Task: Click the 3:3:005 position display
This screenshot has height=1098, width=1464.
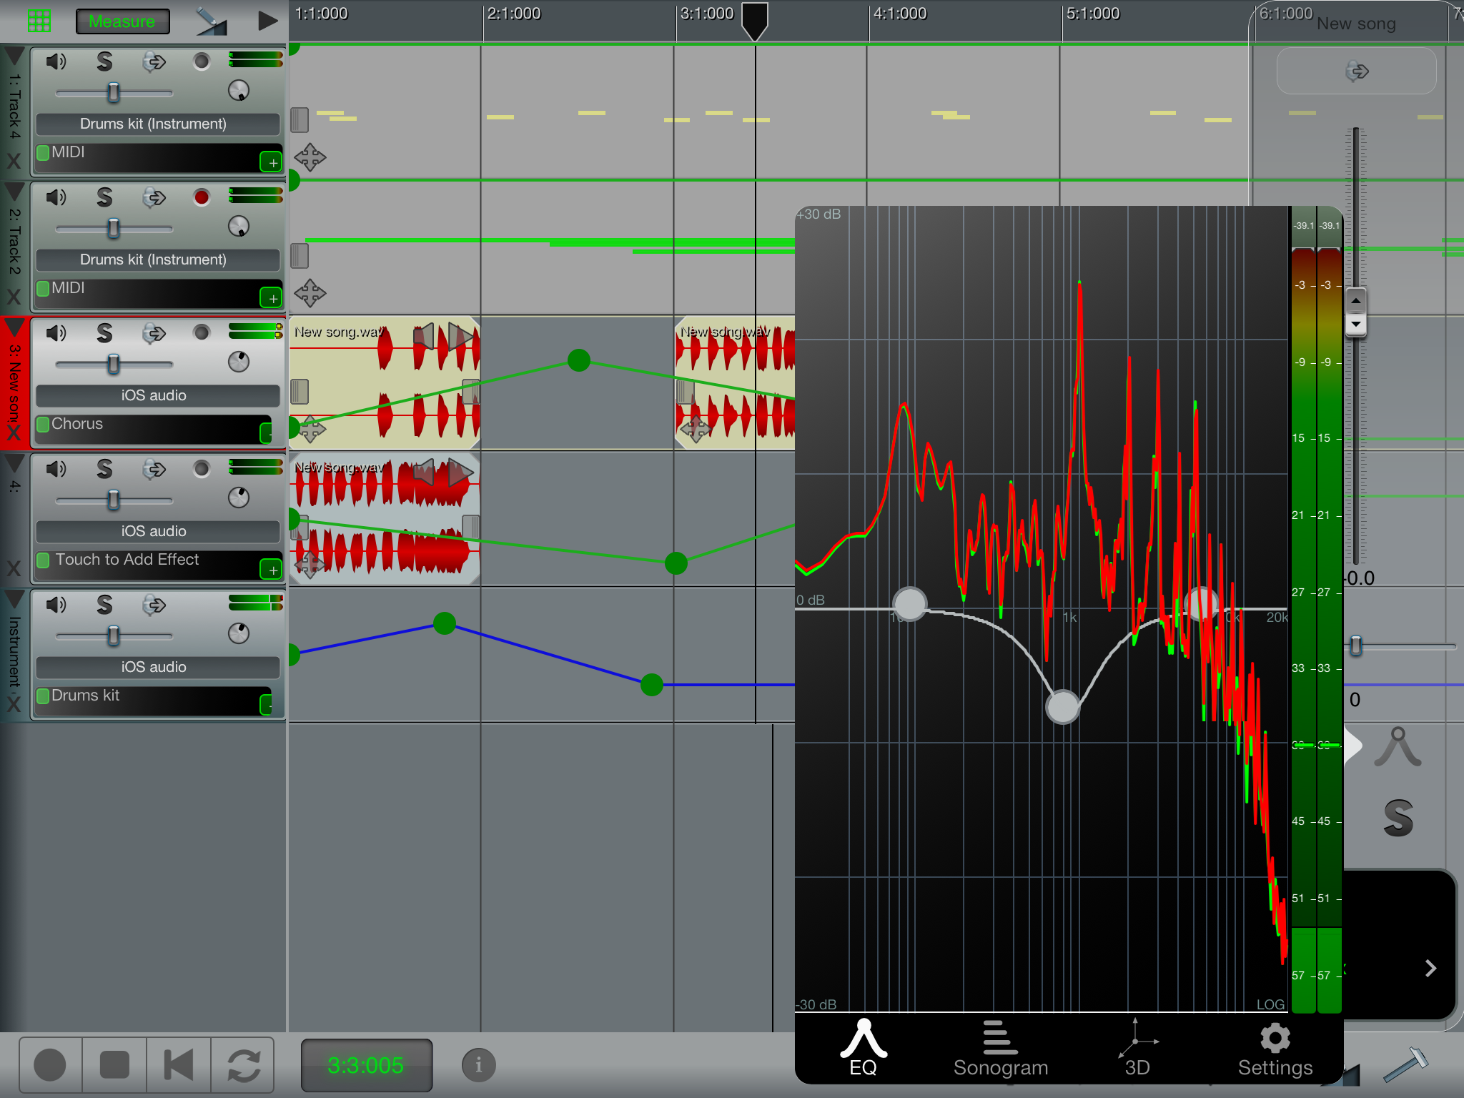Action: pyautogui.click(x=366, y=1065)
